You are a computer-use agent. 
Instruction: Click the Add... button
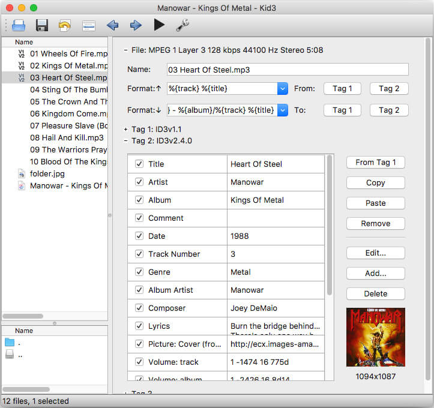tap(376, 273)
